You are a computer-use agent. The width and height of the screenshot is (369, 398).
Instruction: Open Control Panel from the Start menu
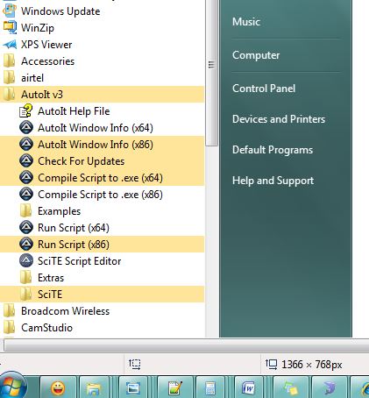pyautogui.click(x=264, y=89)
